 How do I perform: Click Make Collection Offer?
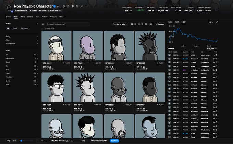click(99, 141)
